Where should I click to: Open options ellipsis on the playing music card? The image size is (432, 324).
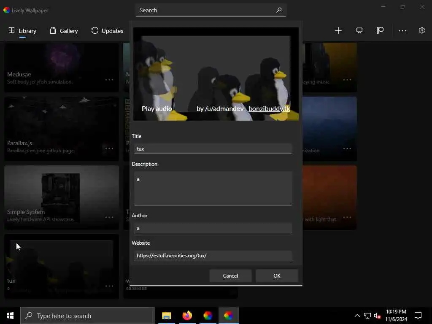click(347, 80)
